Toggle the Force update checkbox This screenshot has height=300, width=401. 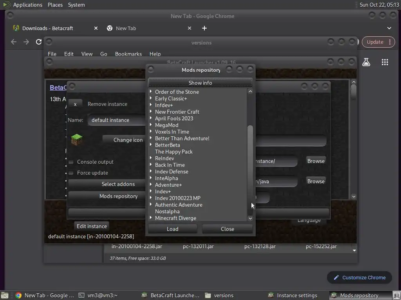(71, 173)
